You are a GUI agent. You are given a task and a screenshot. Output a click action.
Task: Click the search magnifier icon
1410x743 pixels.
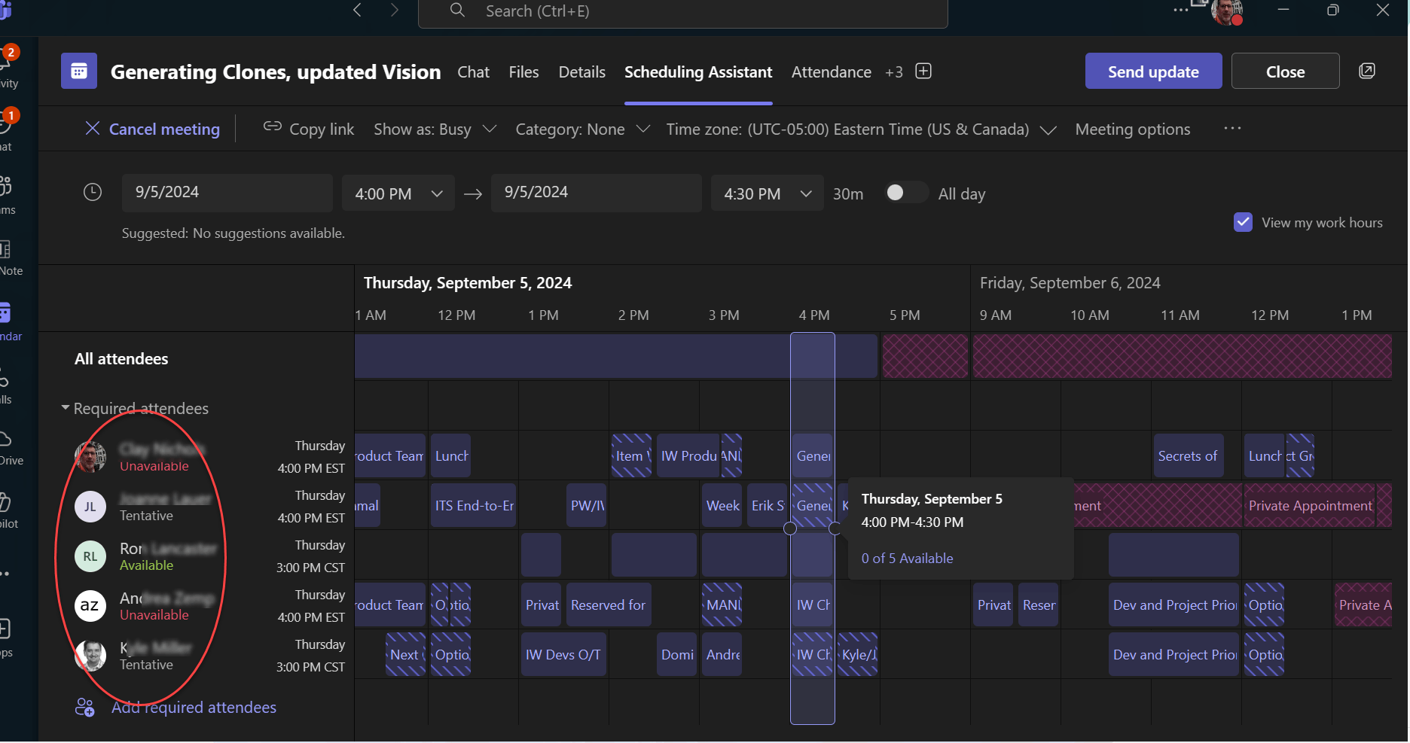tap(456, 11)
